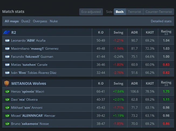Viewport: 176px width, 131px height.
Task: Click the R2 table ADR column header
Action: [134, 32]
